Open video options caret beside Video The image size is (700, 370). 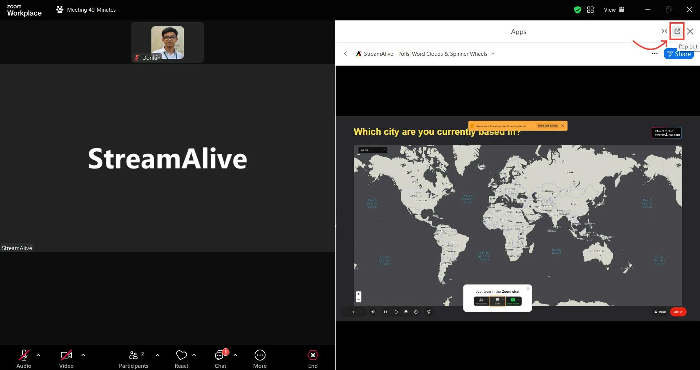coord(83,355)
